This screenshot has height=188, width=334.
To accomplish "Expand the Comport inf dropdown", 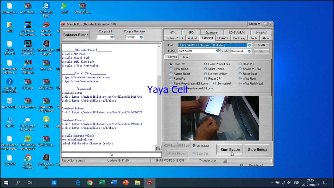I will click(x=112, y=37).
